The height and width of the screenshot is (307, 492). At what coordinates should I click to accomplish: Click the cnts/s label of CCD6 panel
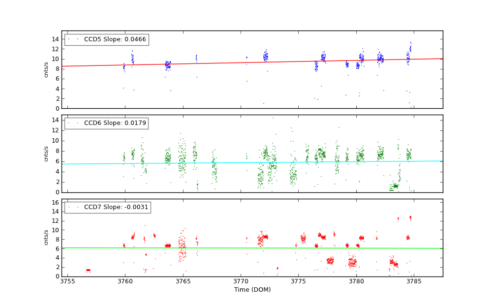click(46, 153)
